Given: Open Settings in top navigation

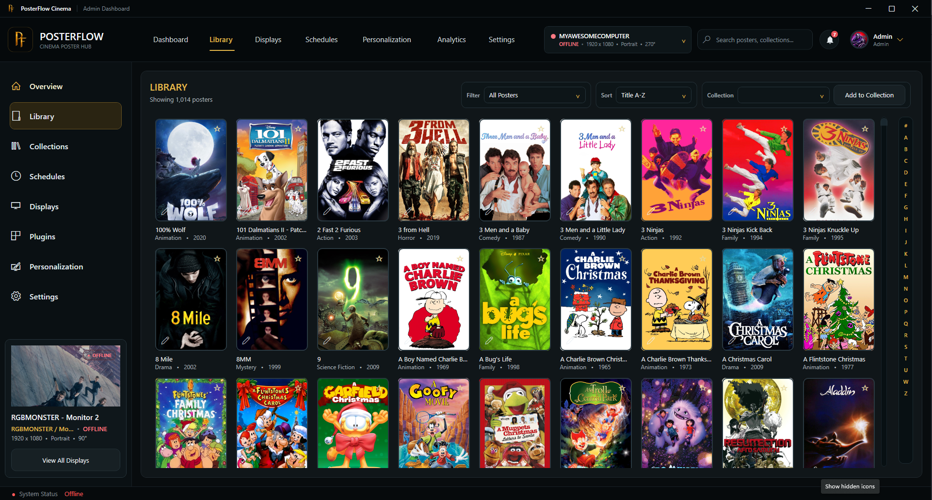Looking at the screenshot, I should click(501, 40).
